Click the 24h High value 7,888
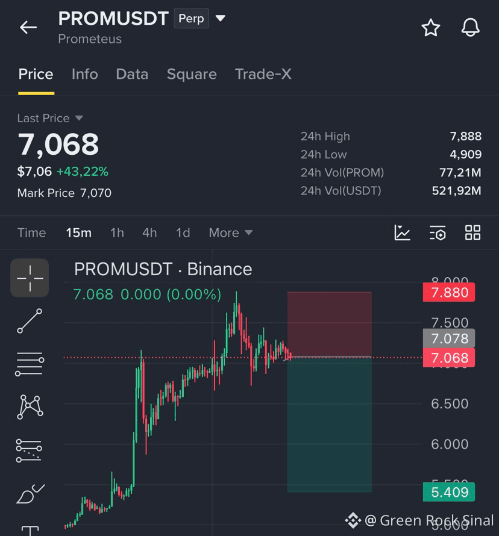Image resolution: width=499 pixels, height=536 pixels. click(465, 136)
